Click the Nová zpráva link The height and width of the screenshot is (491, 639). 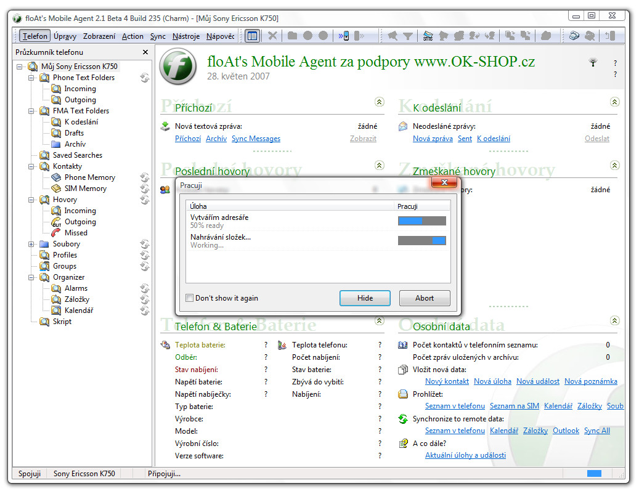433,139
